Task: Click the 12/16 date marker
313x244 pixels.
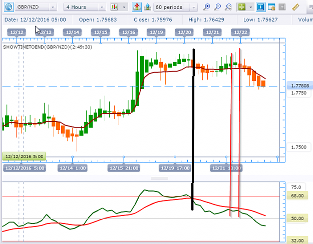Action: click(x=129, y=32)
